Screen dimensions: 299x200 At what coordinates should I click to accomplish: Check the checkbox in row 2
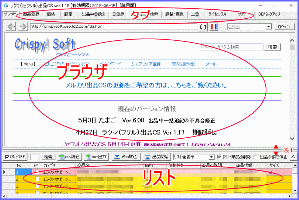coord(37,179)
